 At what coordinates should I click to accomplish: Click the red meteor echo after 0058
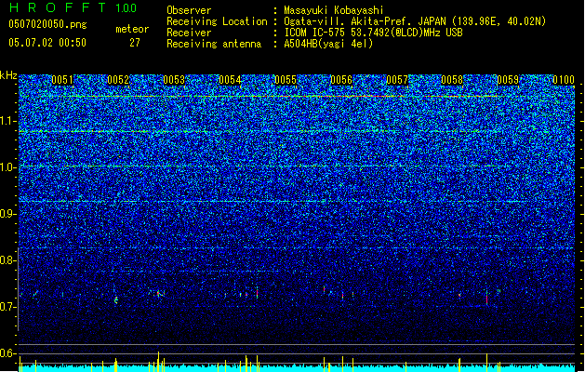tap(486, 298)
